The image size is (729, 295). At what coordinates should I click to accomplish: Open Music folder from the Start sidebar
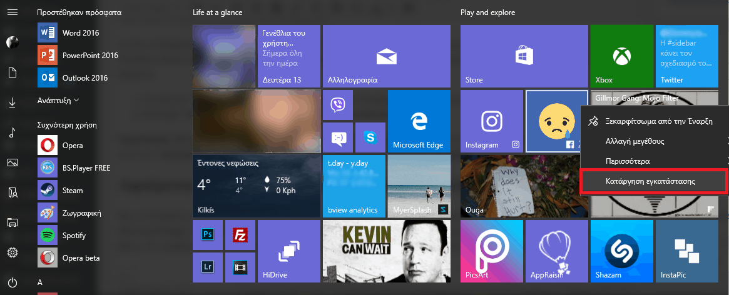click(13, 133)
